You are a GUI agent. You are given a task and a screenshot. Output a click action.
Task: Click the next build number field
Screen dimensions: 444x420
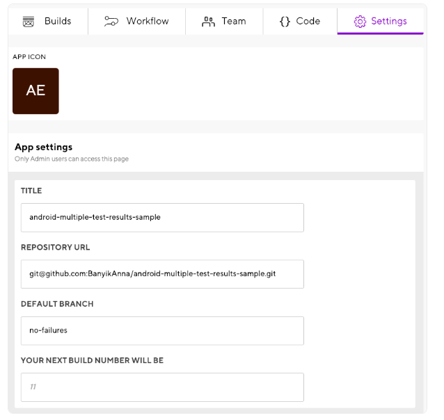[x=162, y=387]
